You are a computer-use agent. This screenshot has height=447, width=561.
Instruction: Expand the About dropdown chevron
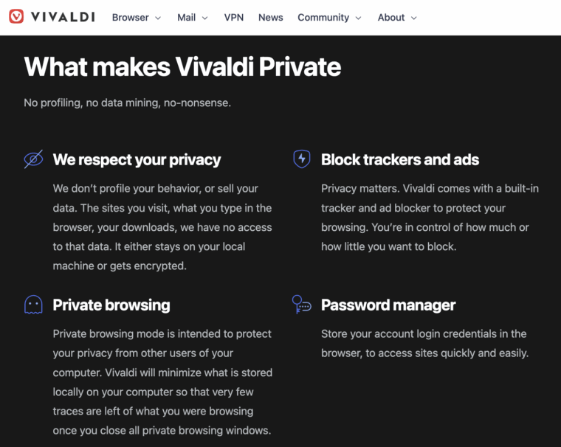pos(413,18)
